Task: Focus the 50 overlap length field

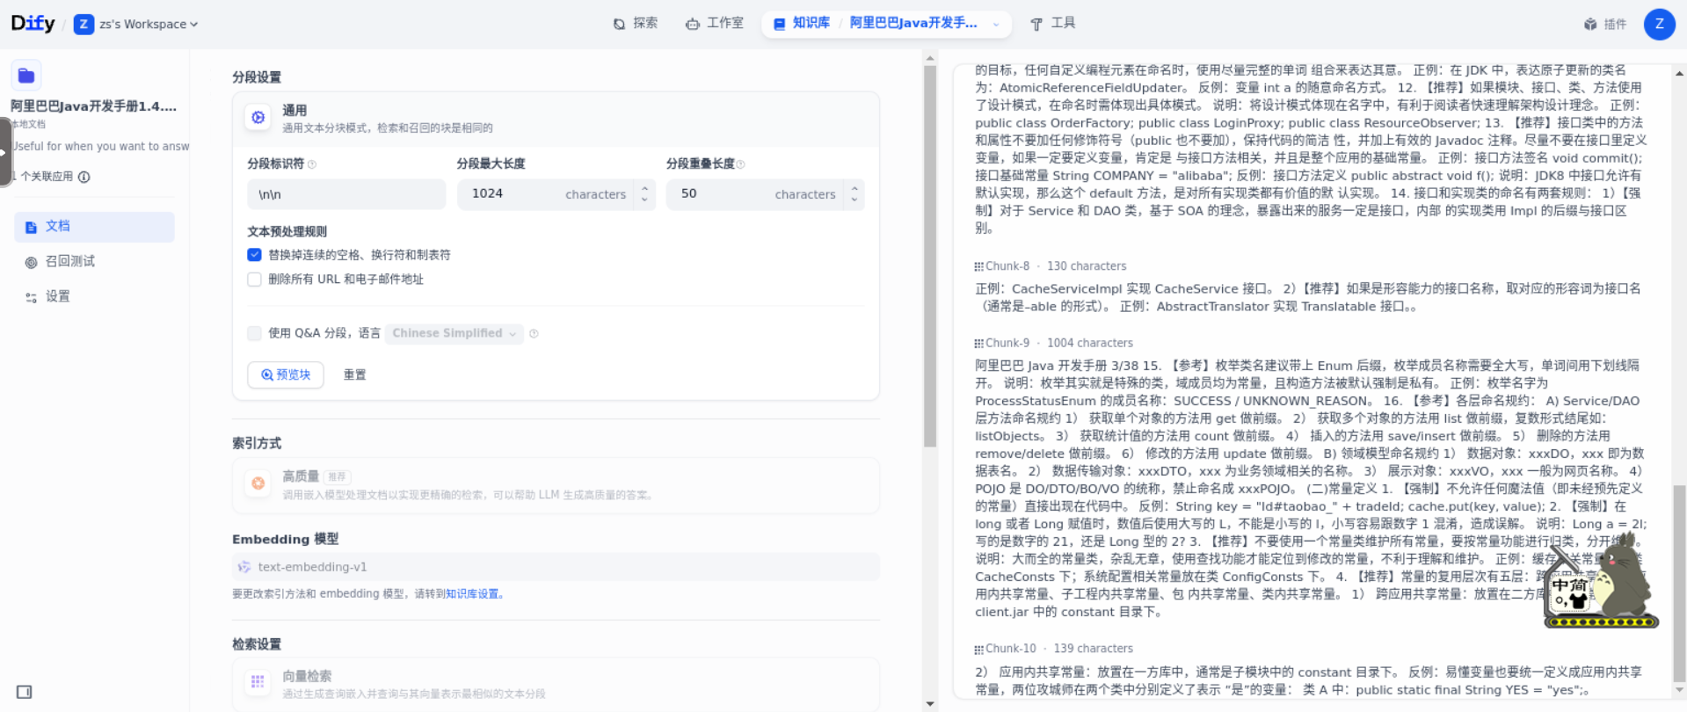Action: click(755, 194)
